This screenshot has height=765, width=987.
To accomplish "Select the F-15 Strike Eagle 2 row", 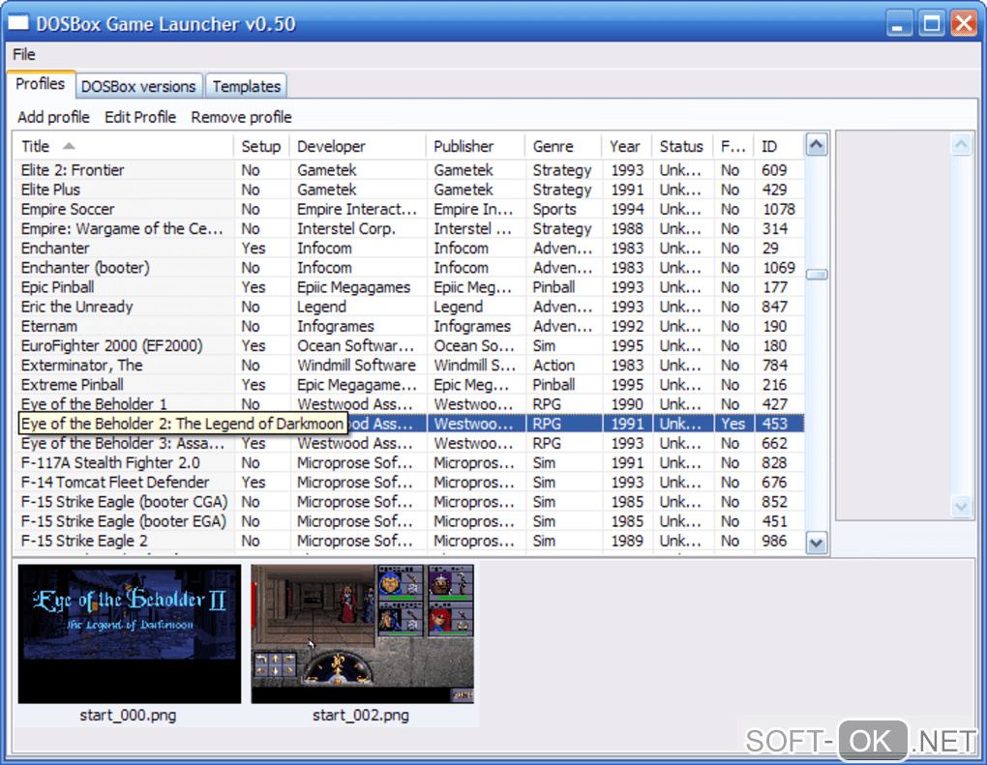I will point(409,541).
